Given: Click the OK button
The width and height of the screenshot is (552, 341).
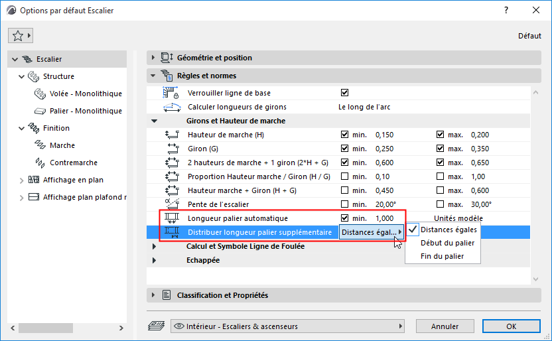Looking at the screenshot, I should click(x=511, y=326).
